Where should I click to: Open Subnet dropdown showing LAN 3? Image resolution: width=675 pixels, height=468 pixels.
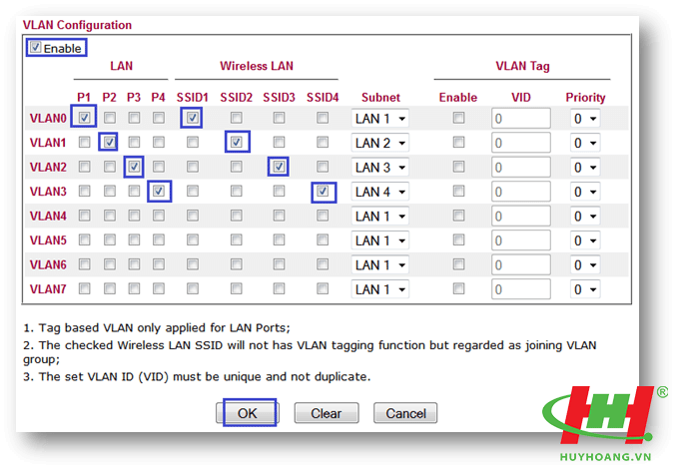380,167
